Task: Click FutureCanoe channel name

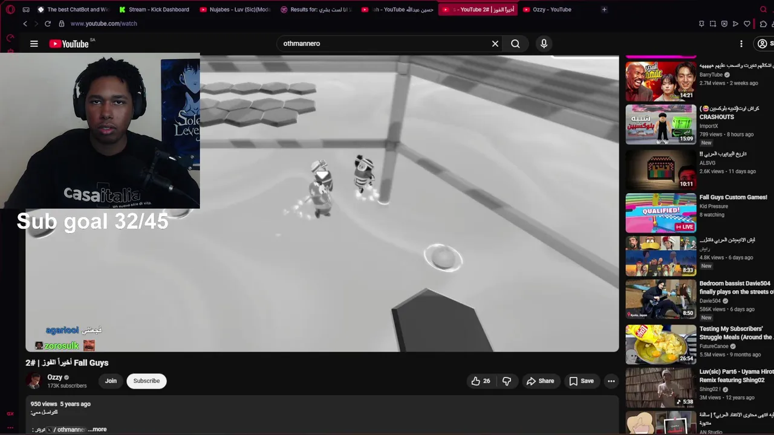Action: click(714, 346)
